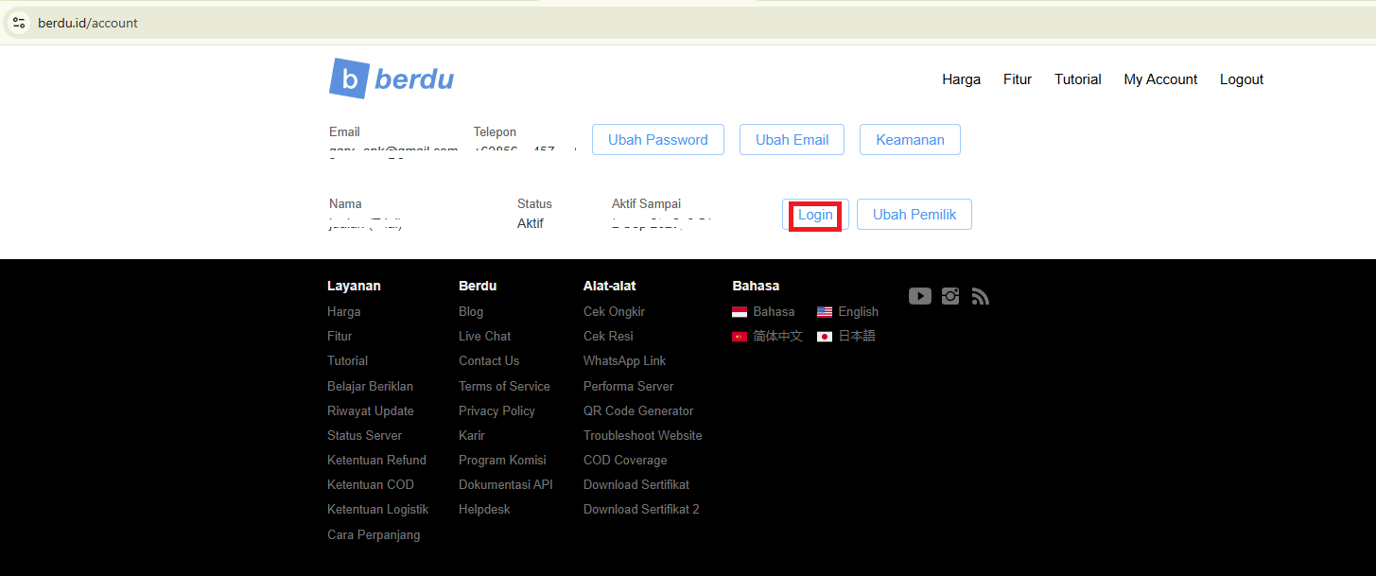Click the Ubah Password button
The height and width of the screenshot is (576, 1376).
658,140
